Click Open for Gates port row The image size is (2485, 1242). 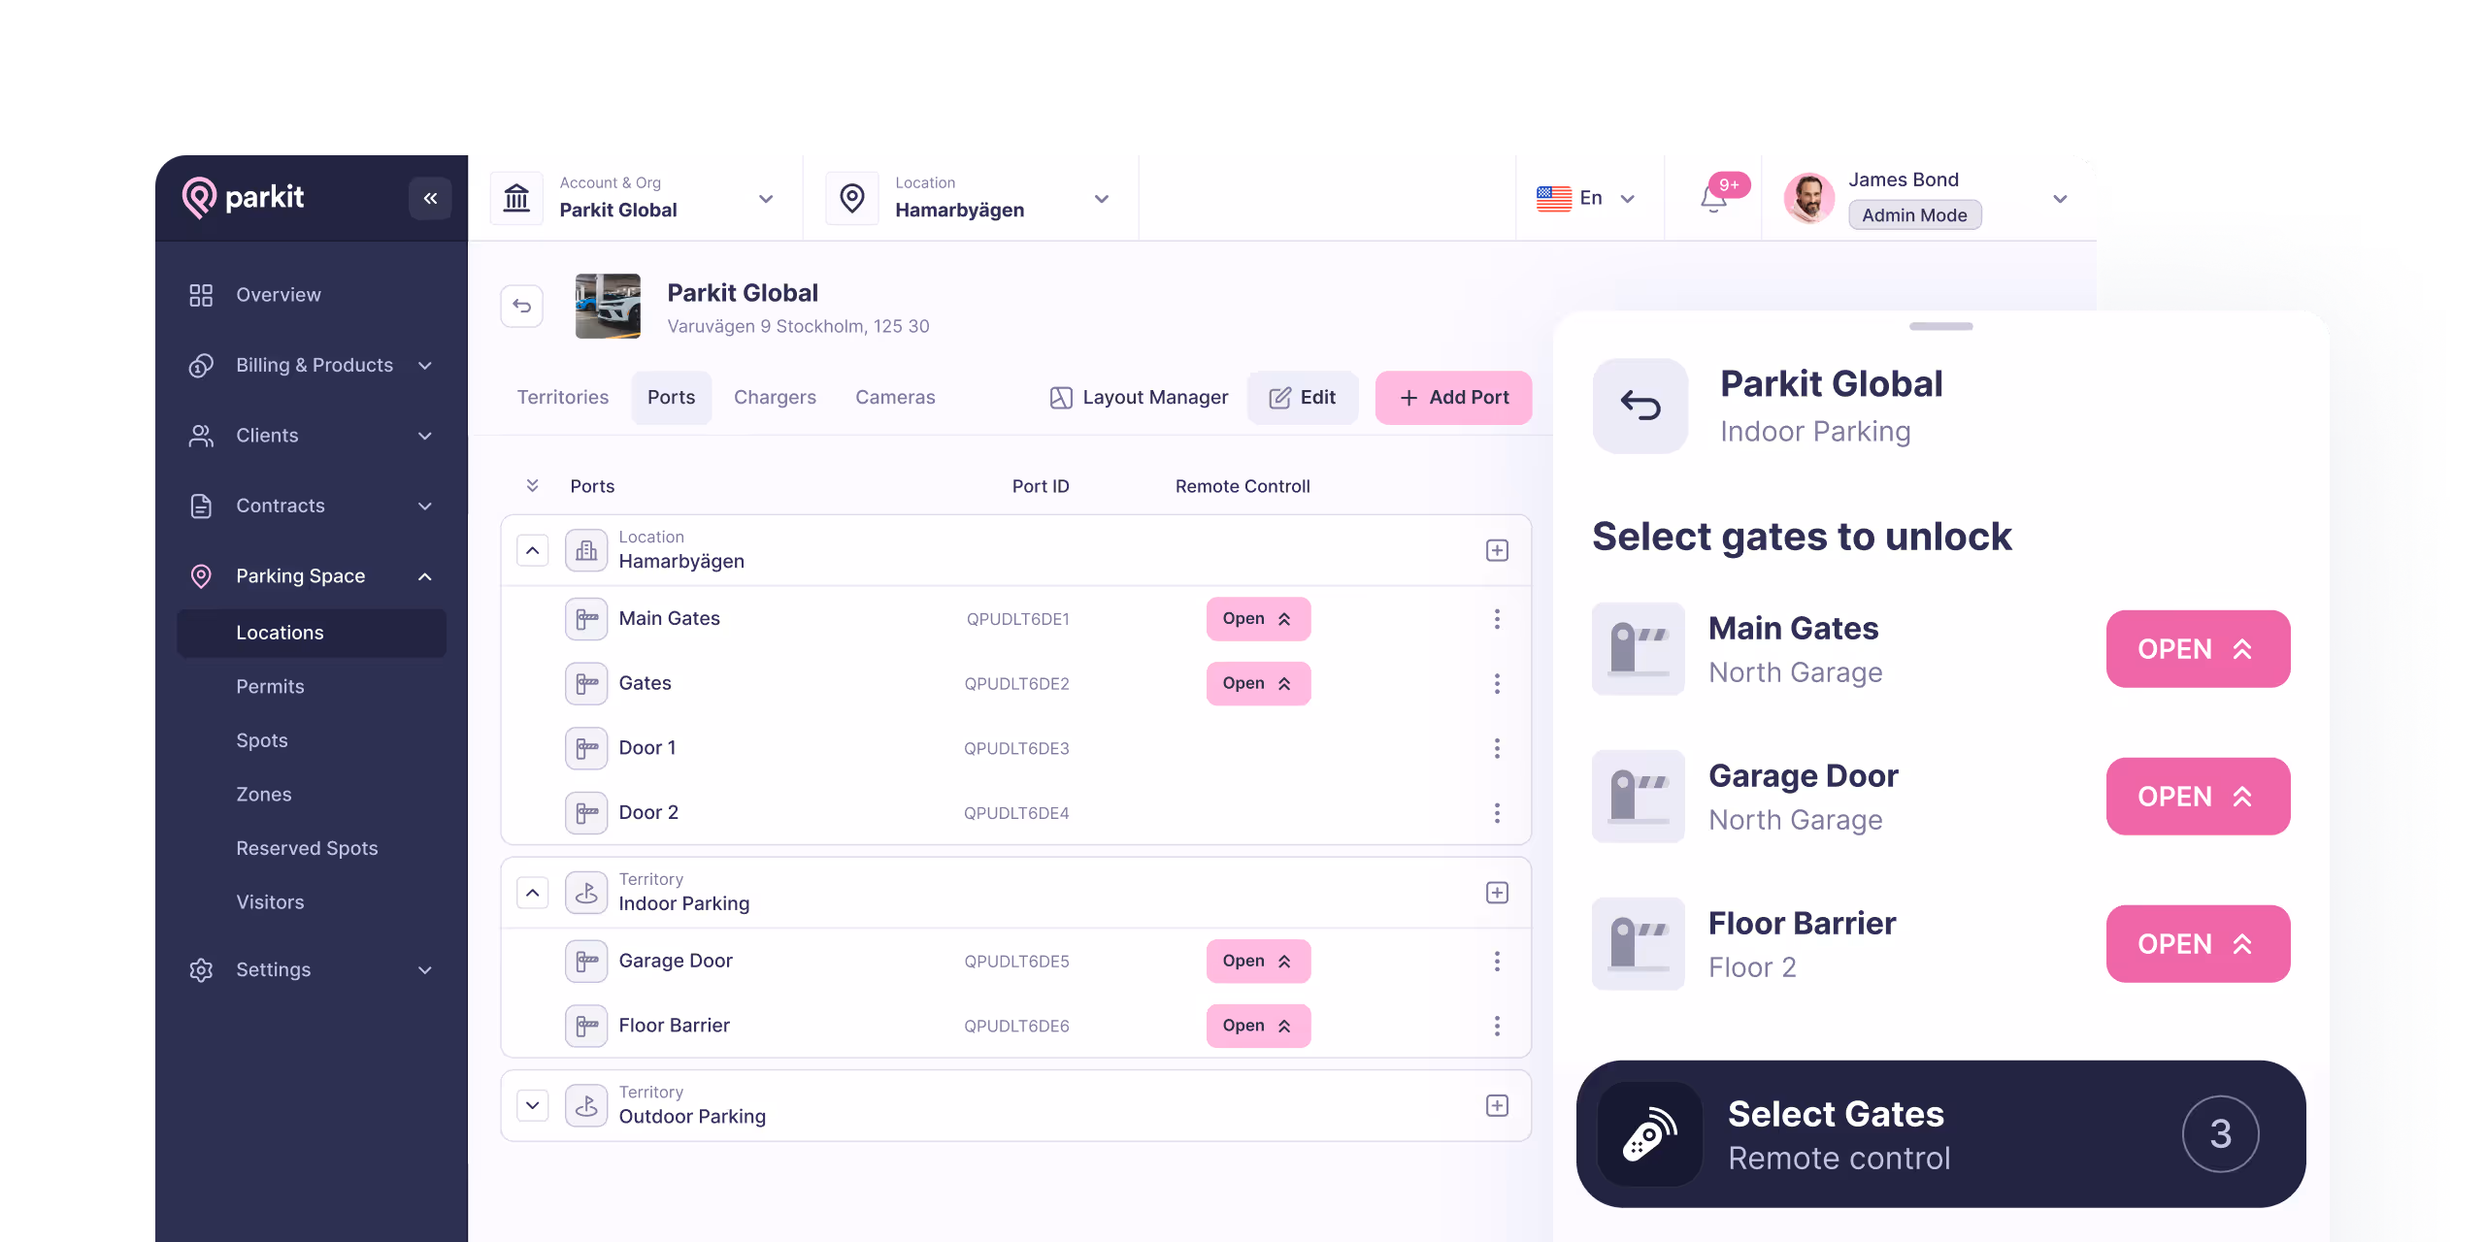pos(1258,684)
